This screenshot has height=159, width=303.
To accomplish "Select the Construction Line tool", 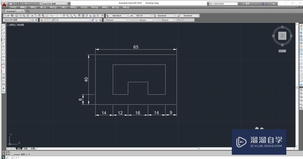I will tap(3, 29).
